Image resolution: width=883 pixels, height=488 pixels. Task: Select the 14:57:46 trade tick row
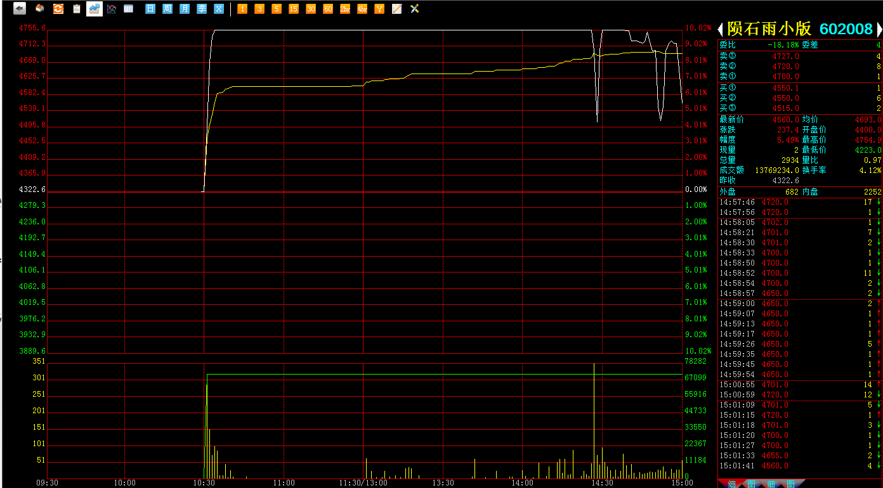(800, 202)
